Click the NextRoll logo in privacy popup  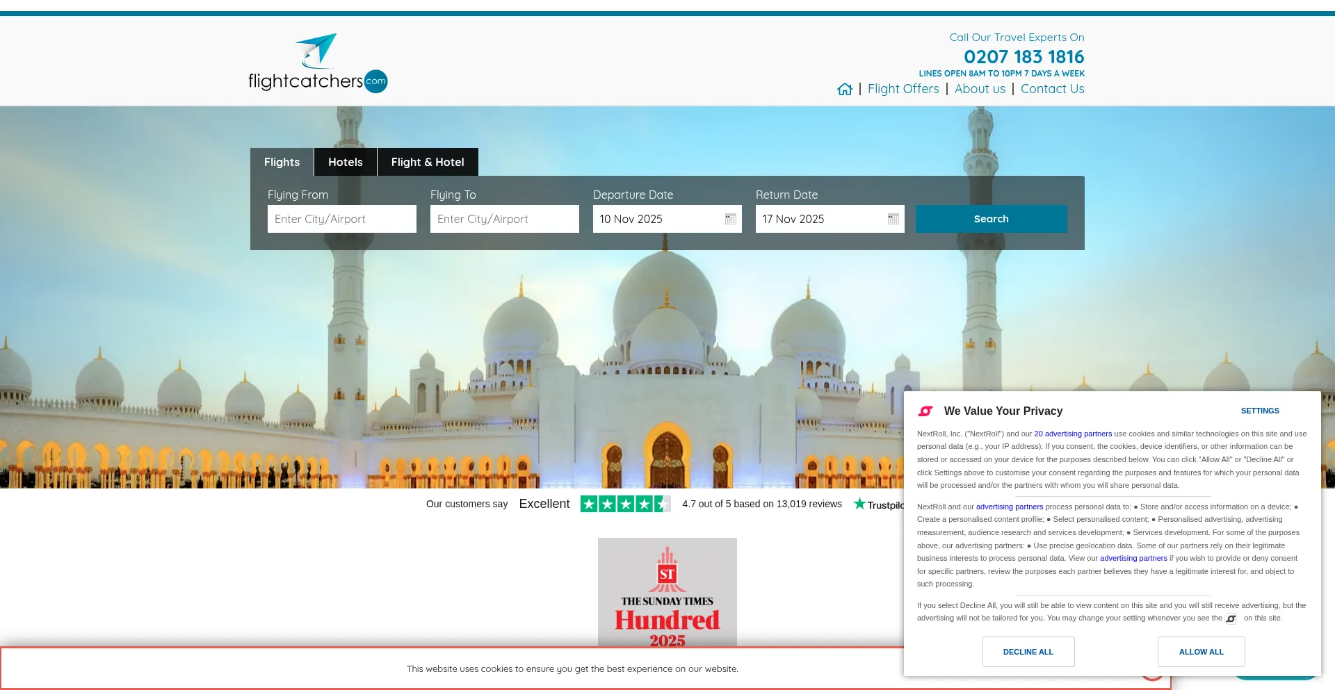point(925,411)
